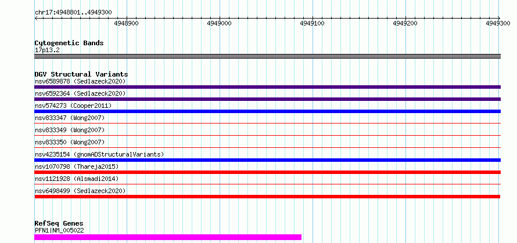
Task: Open variant nsv833349 (Wong2007) label
Action: 70,130
